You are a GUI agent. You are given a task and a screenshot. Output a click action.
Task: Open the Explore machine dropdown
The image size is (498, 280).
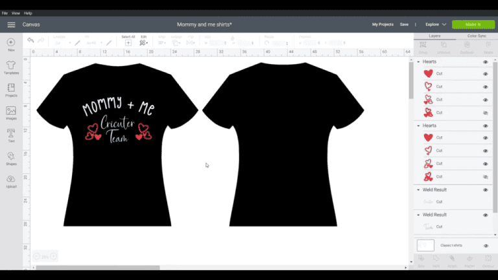(x=436, y=25)
